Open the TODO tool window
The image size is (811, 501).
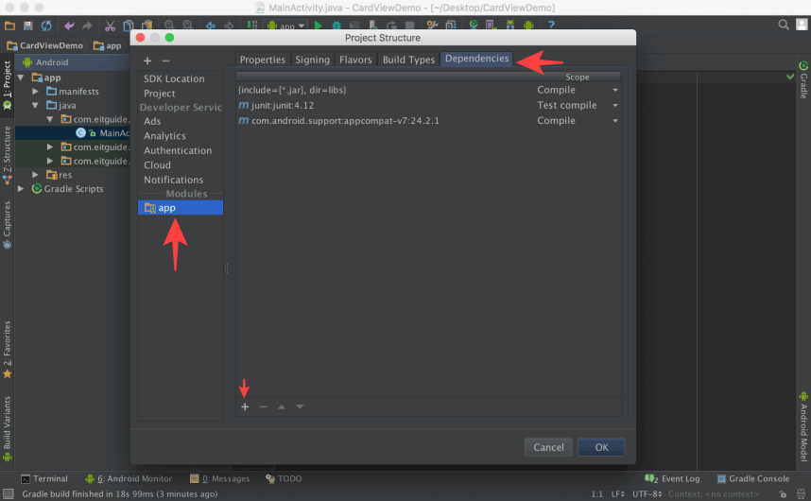(284, 478)
